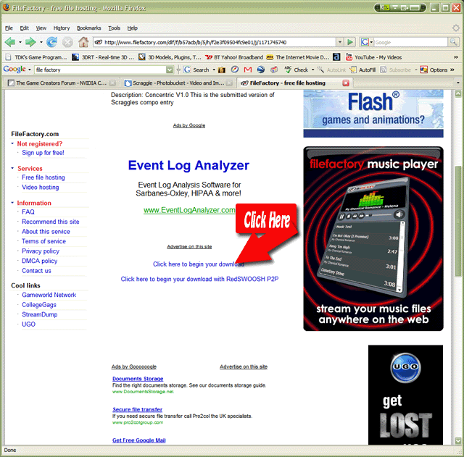This screenshot has width=464, height=457.
Task: Open the 3DRT - Real-time 3D bookmark
Action: tap(103, 57)
